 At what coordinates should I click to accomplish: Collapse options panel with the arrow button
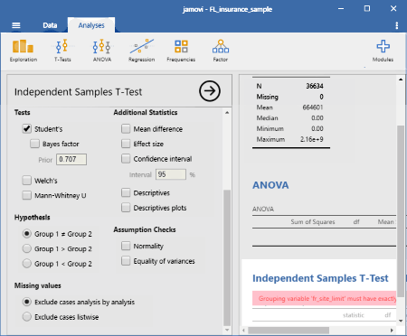(210, 91)
